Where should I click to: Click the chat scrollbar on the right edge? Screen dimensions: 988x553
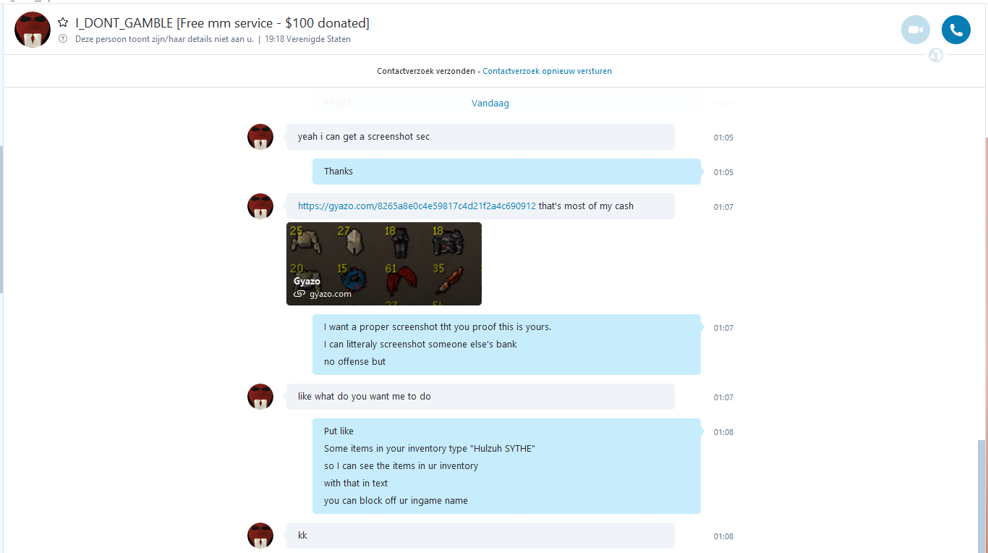[x=981, y=497]
